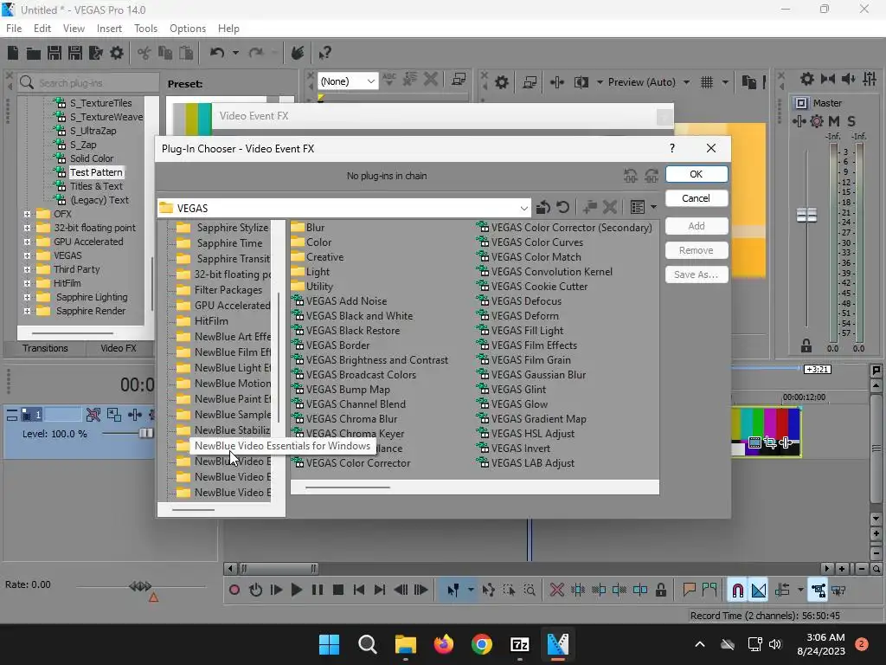Click the Plug-In Chooser help question mark
886x665 pixels.
(x=671, y=148)
